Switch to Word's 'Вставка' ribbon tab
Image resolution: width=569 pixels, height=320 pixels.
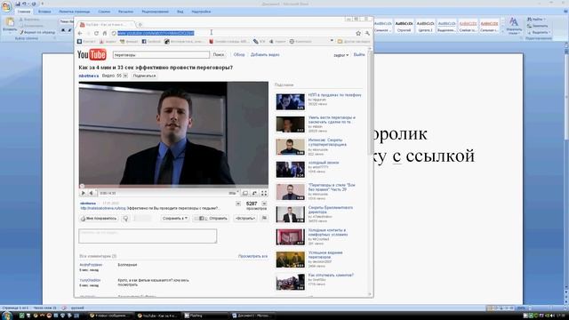click(x=44, y=12)
